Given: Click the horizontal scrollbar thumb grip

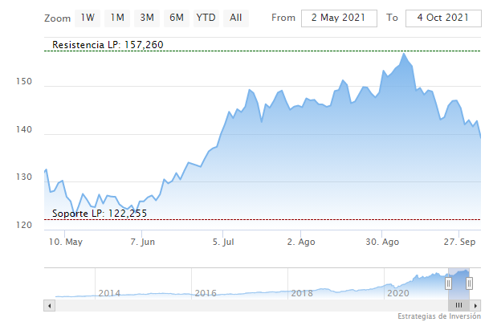Looking at the screenshot, I should [459, 305].
